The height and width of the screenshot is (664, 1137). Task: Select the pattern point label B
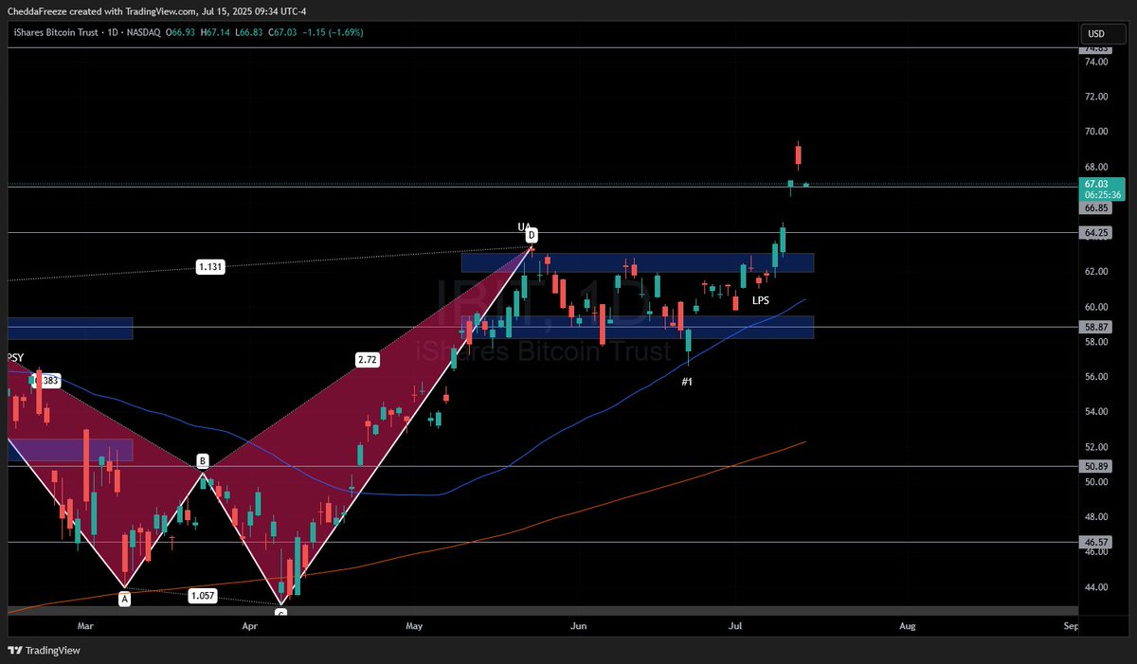(203, 461)
